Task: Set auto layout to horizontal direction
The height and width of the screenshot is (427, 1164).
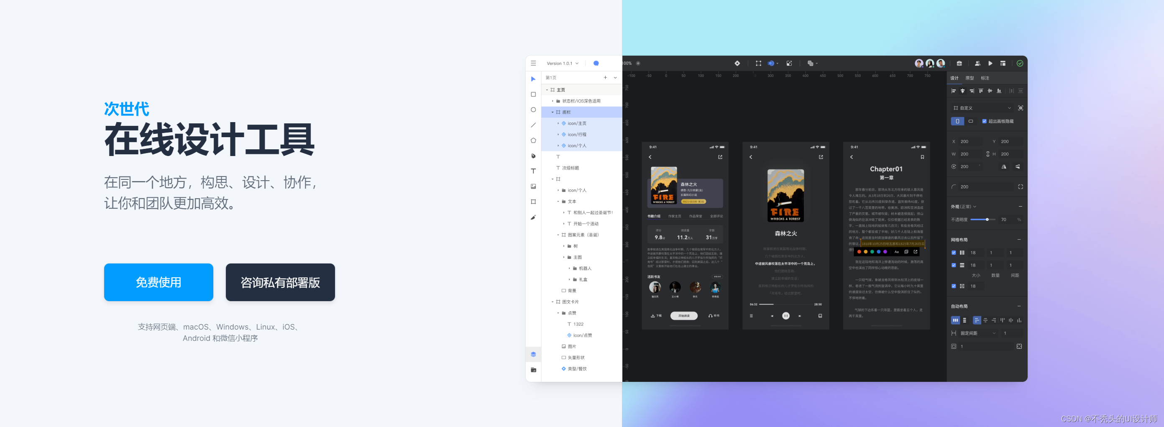Action: (955, 320)
